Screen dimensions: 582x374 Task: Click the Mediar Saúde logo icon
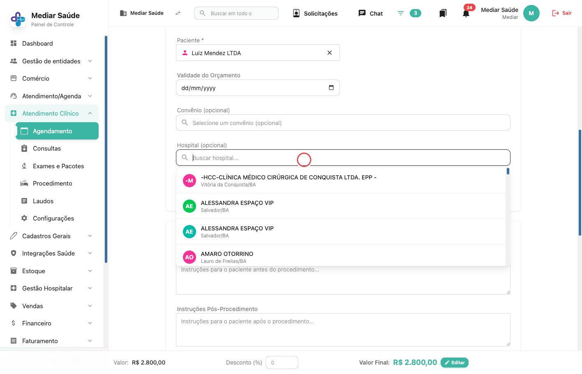tap(18, 19)
